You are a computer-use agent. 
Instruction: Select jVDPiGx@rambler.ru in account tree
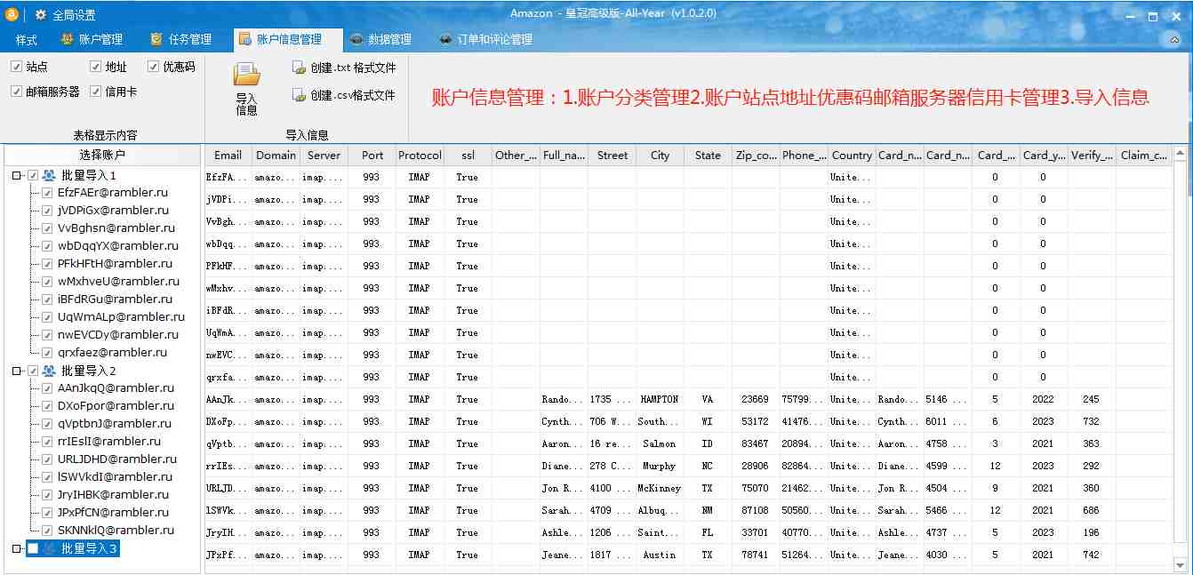pyautogui.click(x=113, y=211)
